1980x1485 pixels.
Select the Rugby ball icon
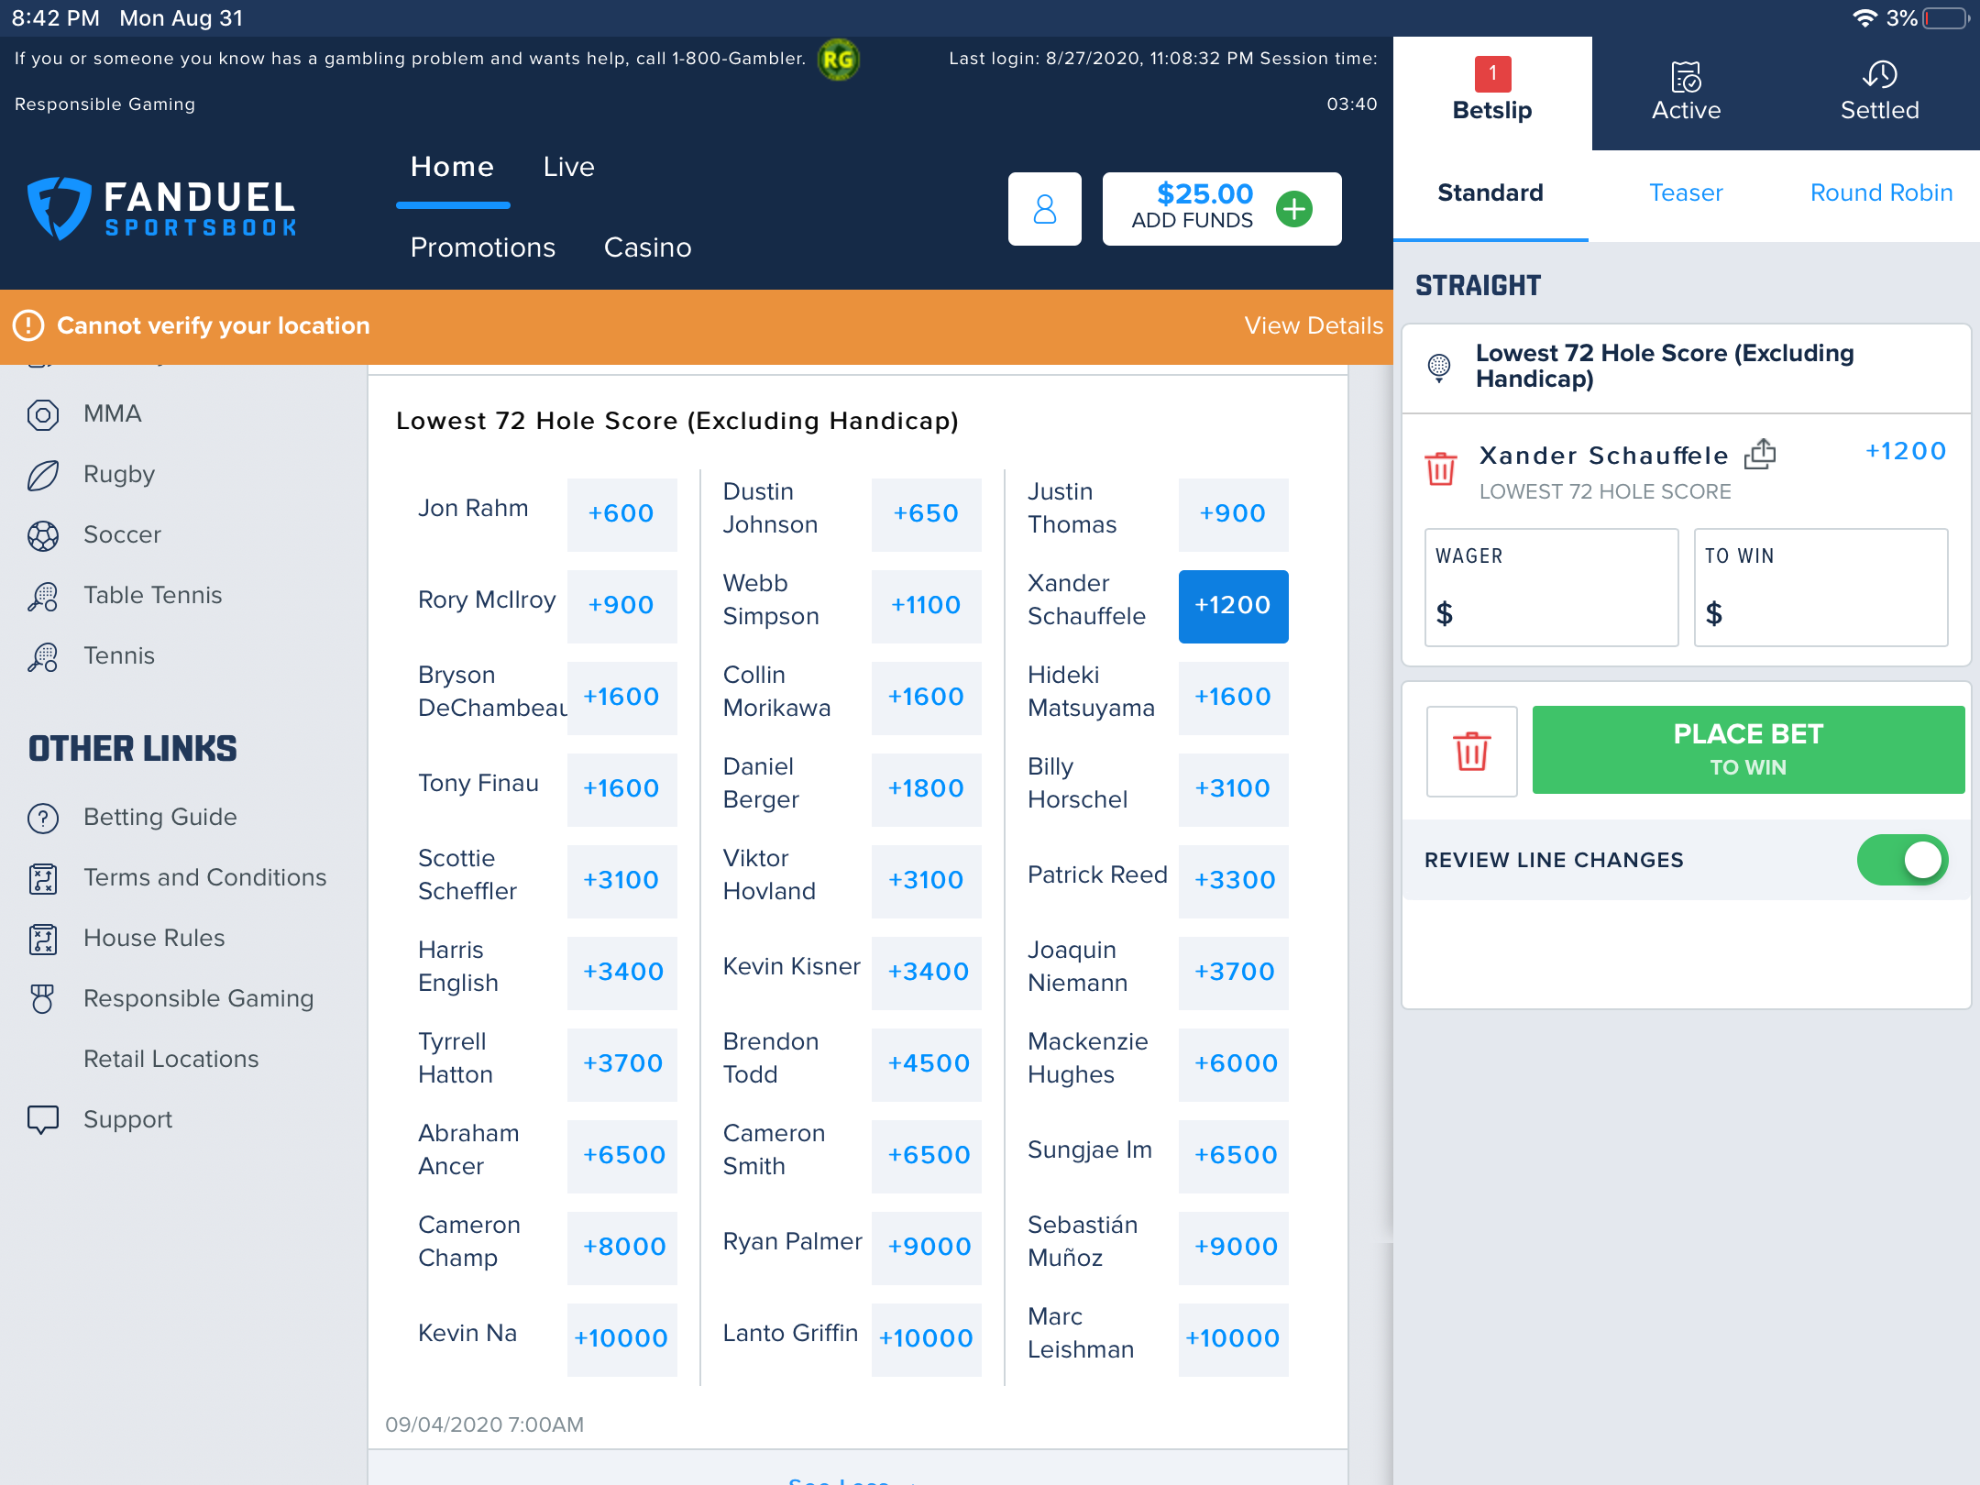(x=43, y=475)
